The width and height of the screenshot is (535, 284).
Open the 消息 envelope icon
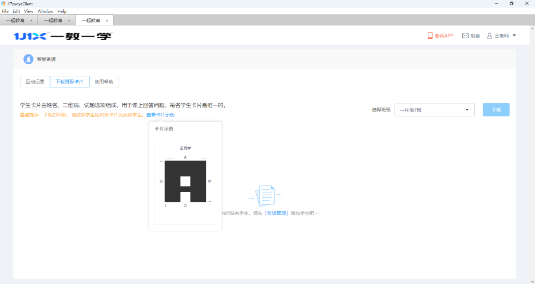click(465, 36)
